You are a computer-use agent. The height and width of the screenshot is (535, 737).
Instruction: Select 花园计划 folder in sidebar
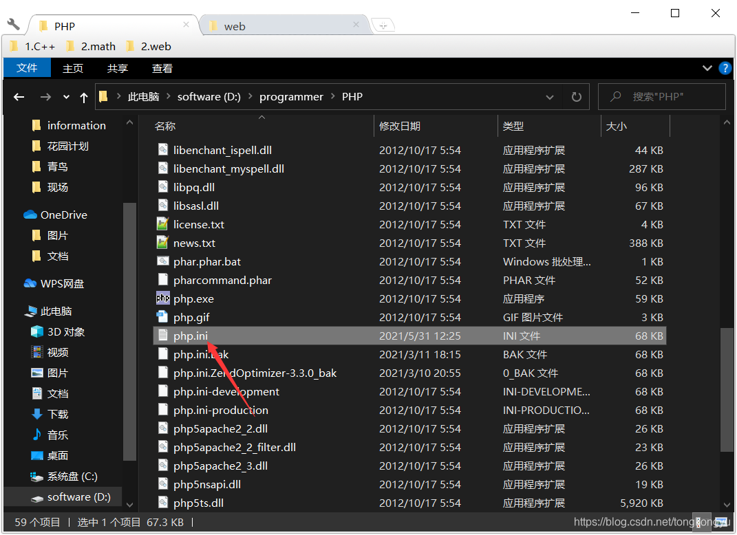point(60,146)
